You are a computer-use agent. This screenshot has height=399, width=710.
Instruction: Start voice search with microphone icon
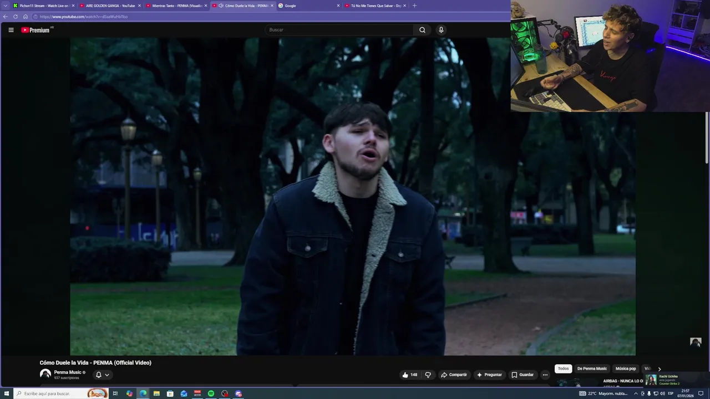[x=441, y=30]
